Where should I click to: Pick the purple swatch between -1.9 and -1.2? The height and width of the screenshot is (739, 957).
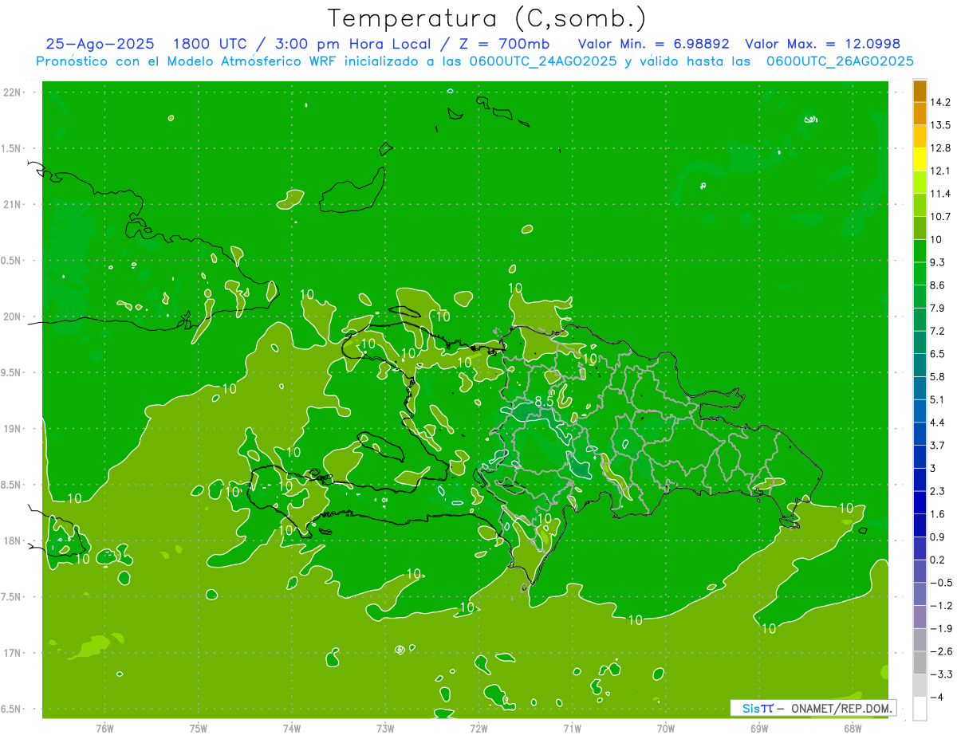point(920,617)
